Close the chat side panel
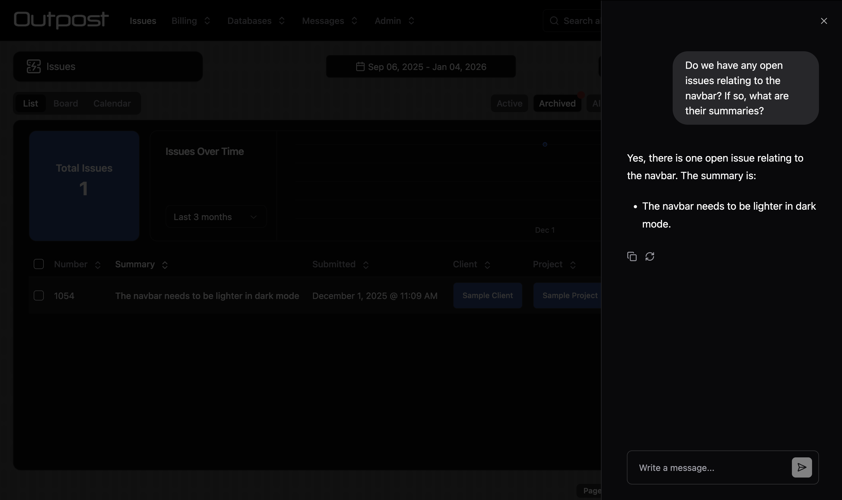 (x=824, y=21)
